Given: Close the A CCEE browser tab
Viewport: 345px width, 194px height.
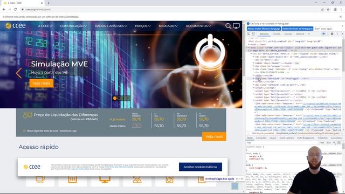Looking at the screenshot, I should coord(42,3).
